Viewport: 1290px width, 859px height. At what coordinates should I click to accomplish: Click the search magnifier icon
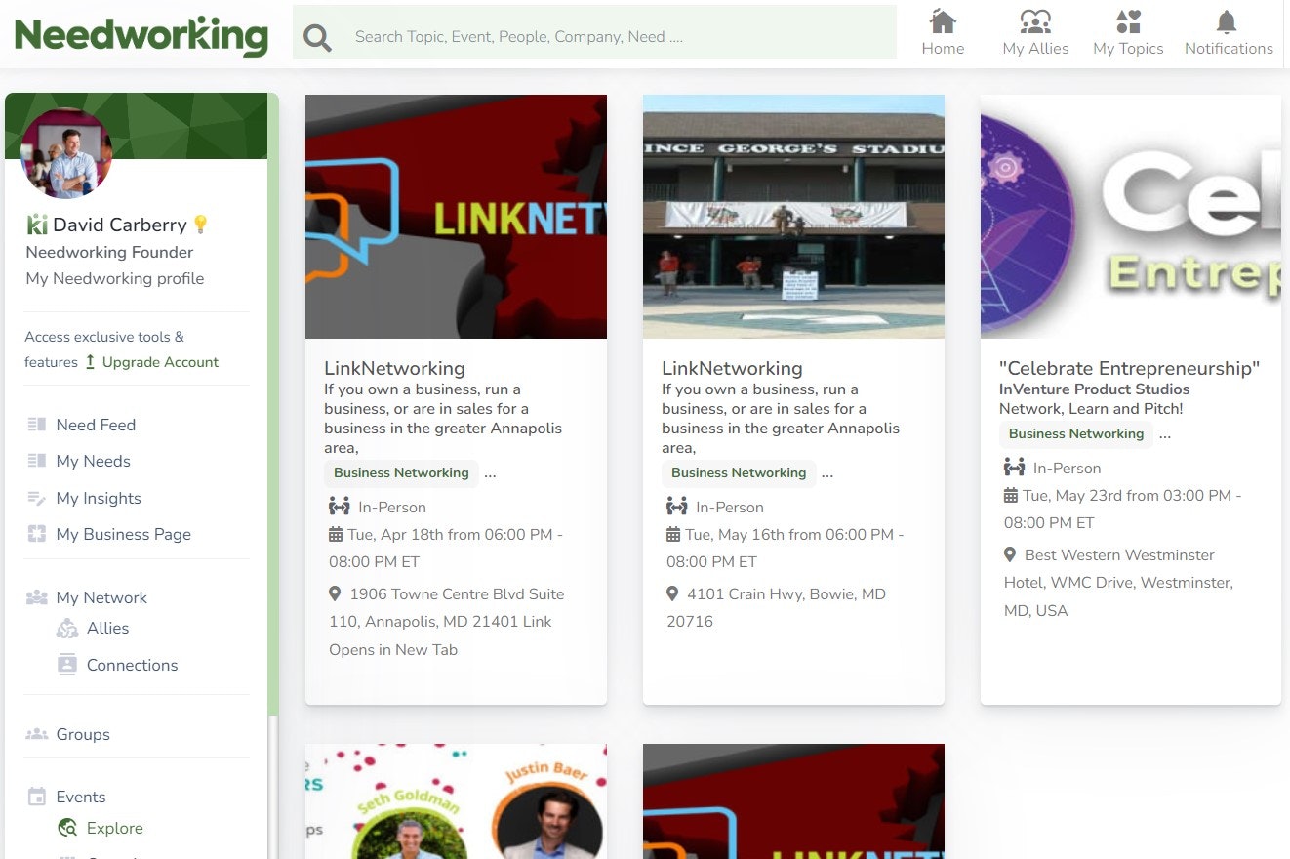click(x=317, y=38)
